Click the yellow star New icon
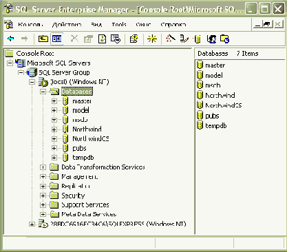Screen dimensions: 287x252 [152, 39]
